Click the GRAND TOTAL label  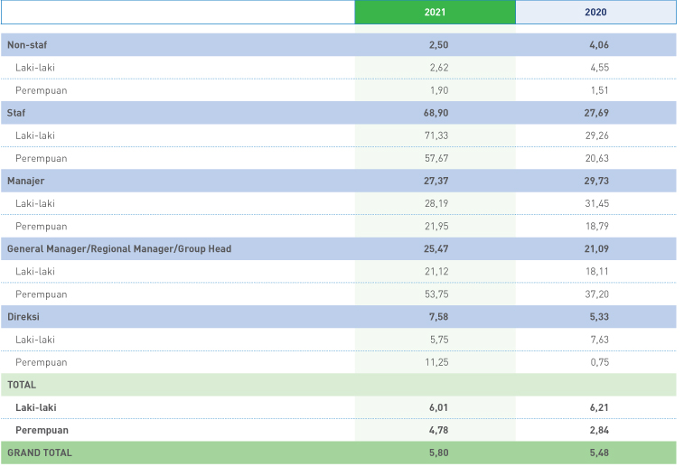[x=39, y=453]
